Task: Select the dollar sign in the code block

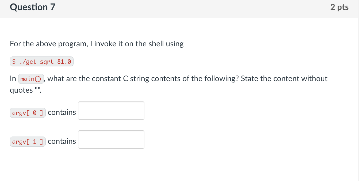Action: point(13,61)
